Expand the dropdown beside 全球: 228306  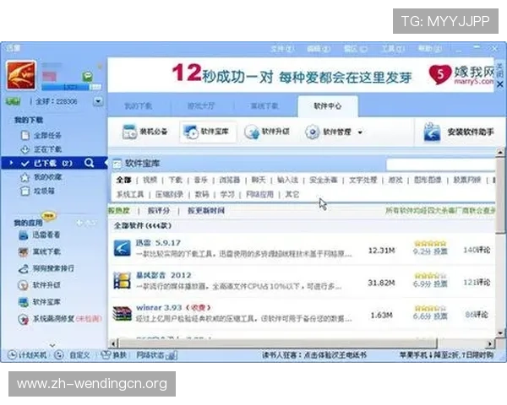tap(98, 101)
